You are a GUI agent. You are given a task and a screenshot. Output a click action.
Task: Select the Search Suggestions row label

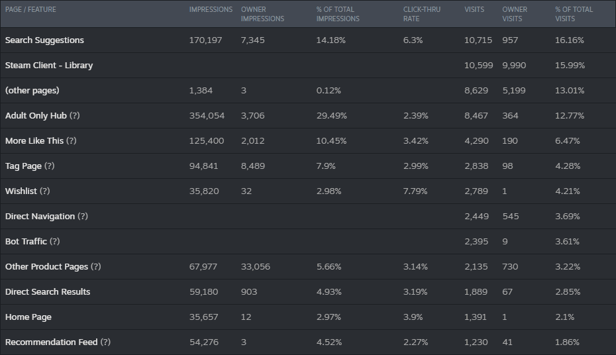(44, 40)
